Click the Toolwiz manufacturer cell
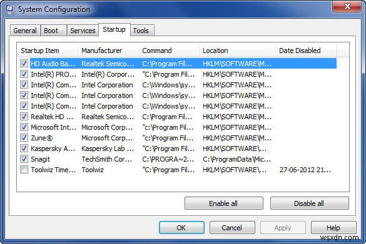Image resolution: width=366 pixels, height=244 pixels. point(93,170)
